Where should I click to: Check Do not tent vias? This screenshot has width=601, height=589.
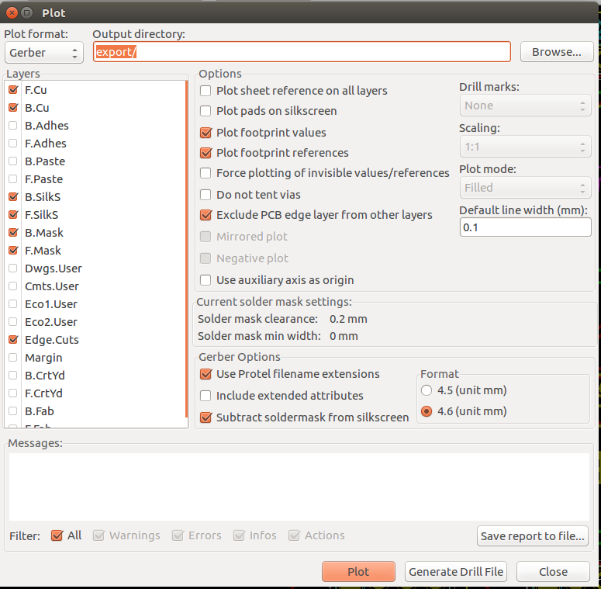[206, 195]
